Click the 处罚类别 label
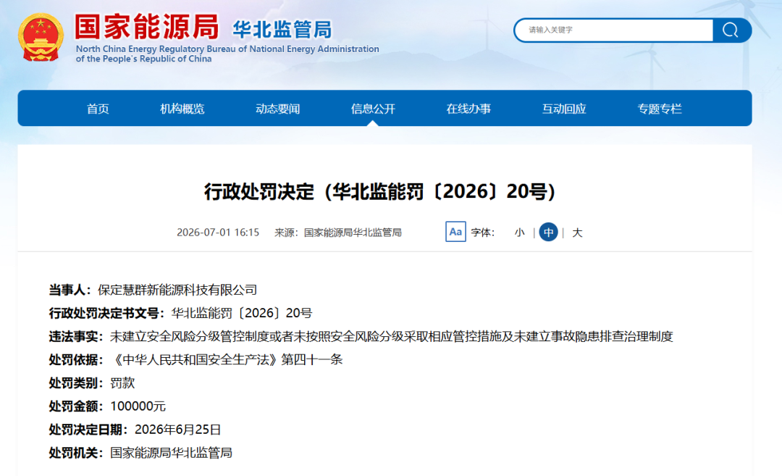This screenshot has width=782, height=476. (76, 383)
